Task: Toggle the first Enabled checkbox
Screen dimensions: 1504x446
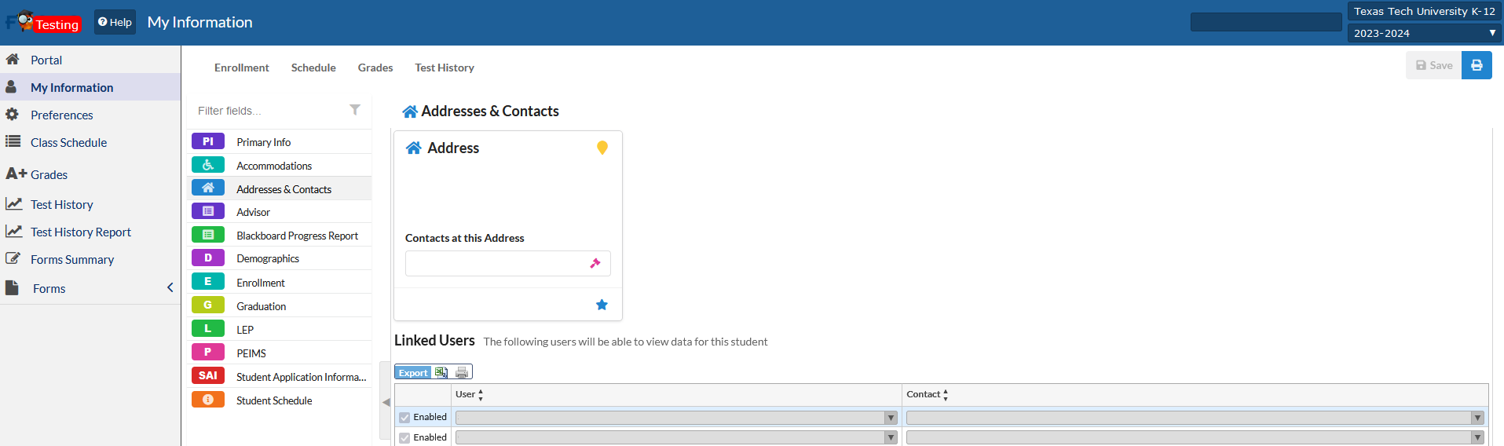Action: coord(404,418)
